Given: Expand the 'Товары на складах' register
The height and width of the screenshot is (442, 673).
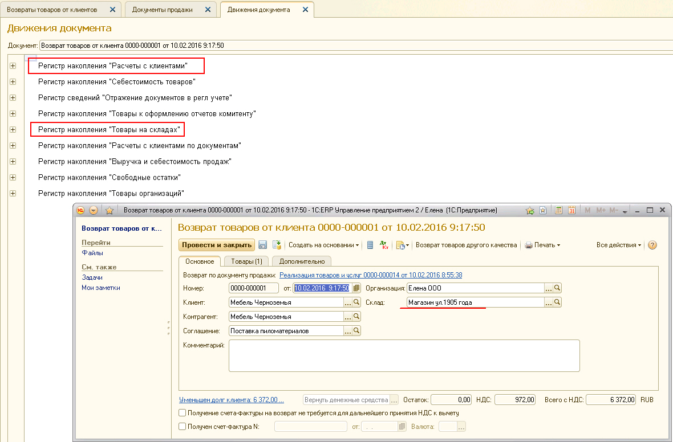Looking at the screenshot, I should [x=13, y=129].
